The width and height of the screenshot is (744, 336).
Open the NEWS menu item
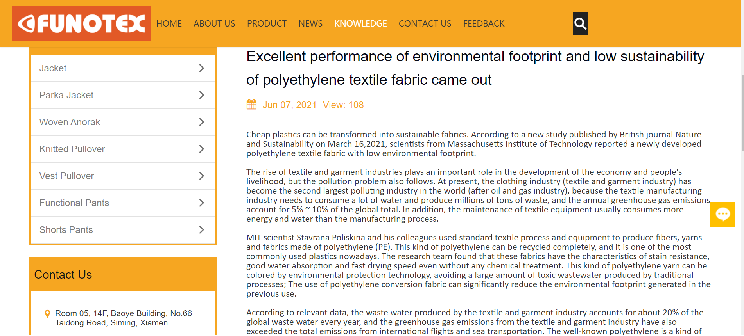310,24
